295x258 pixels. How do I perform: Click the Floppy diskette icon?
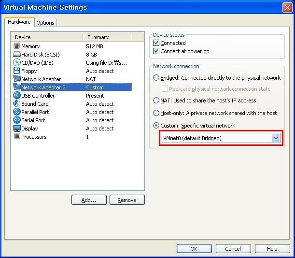click(17, 71)
